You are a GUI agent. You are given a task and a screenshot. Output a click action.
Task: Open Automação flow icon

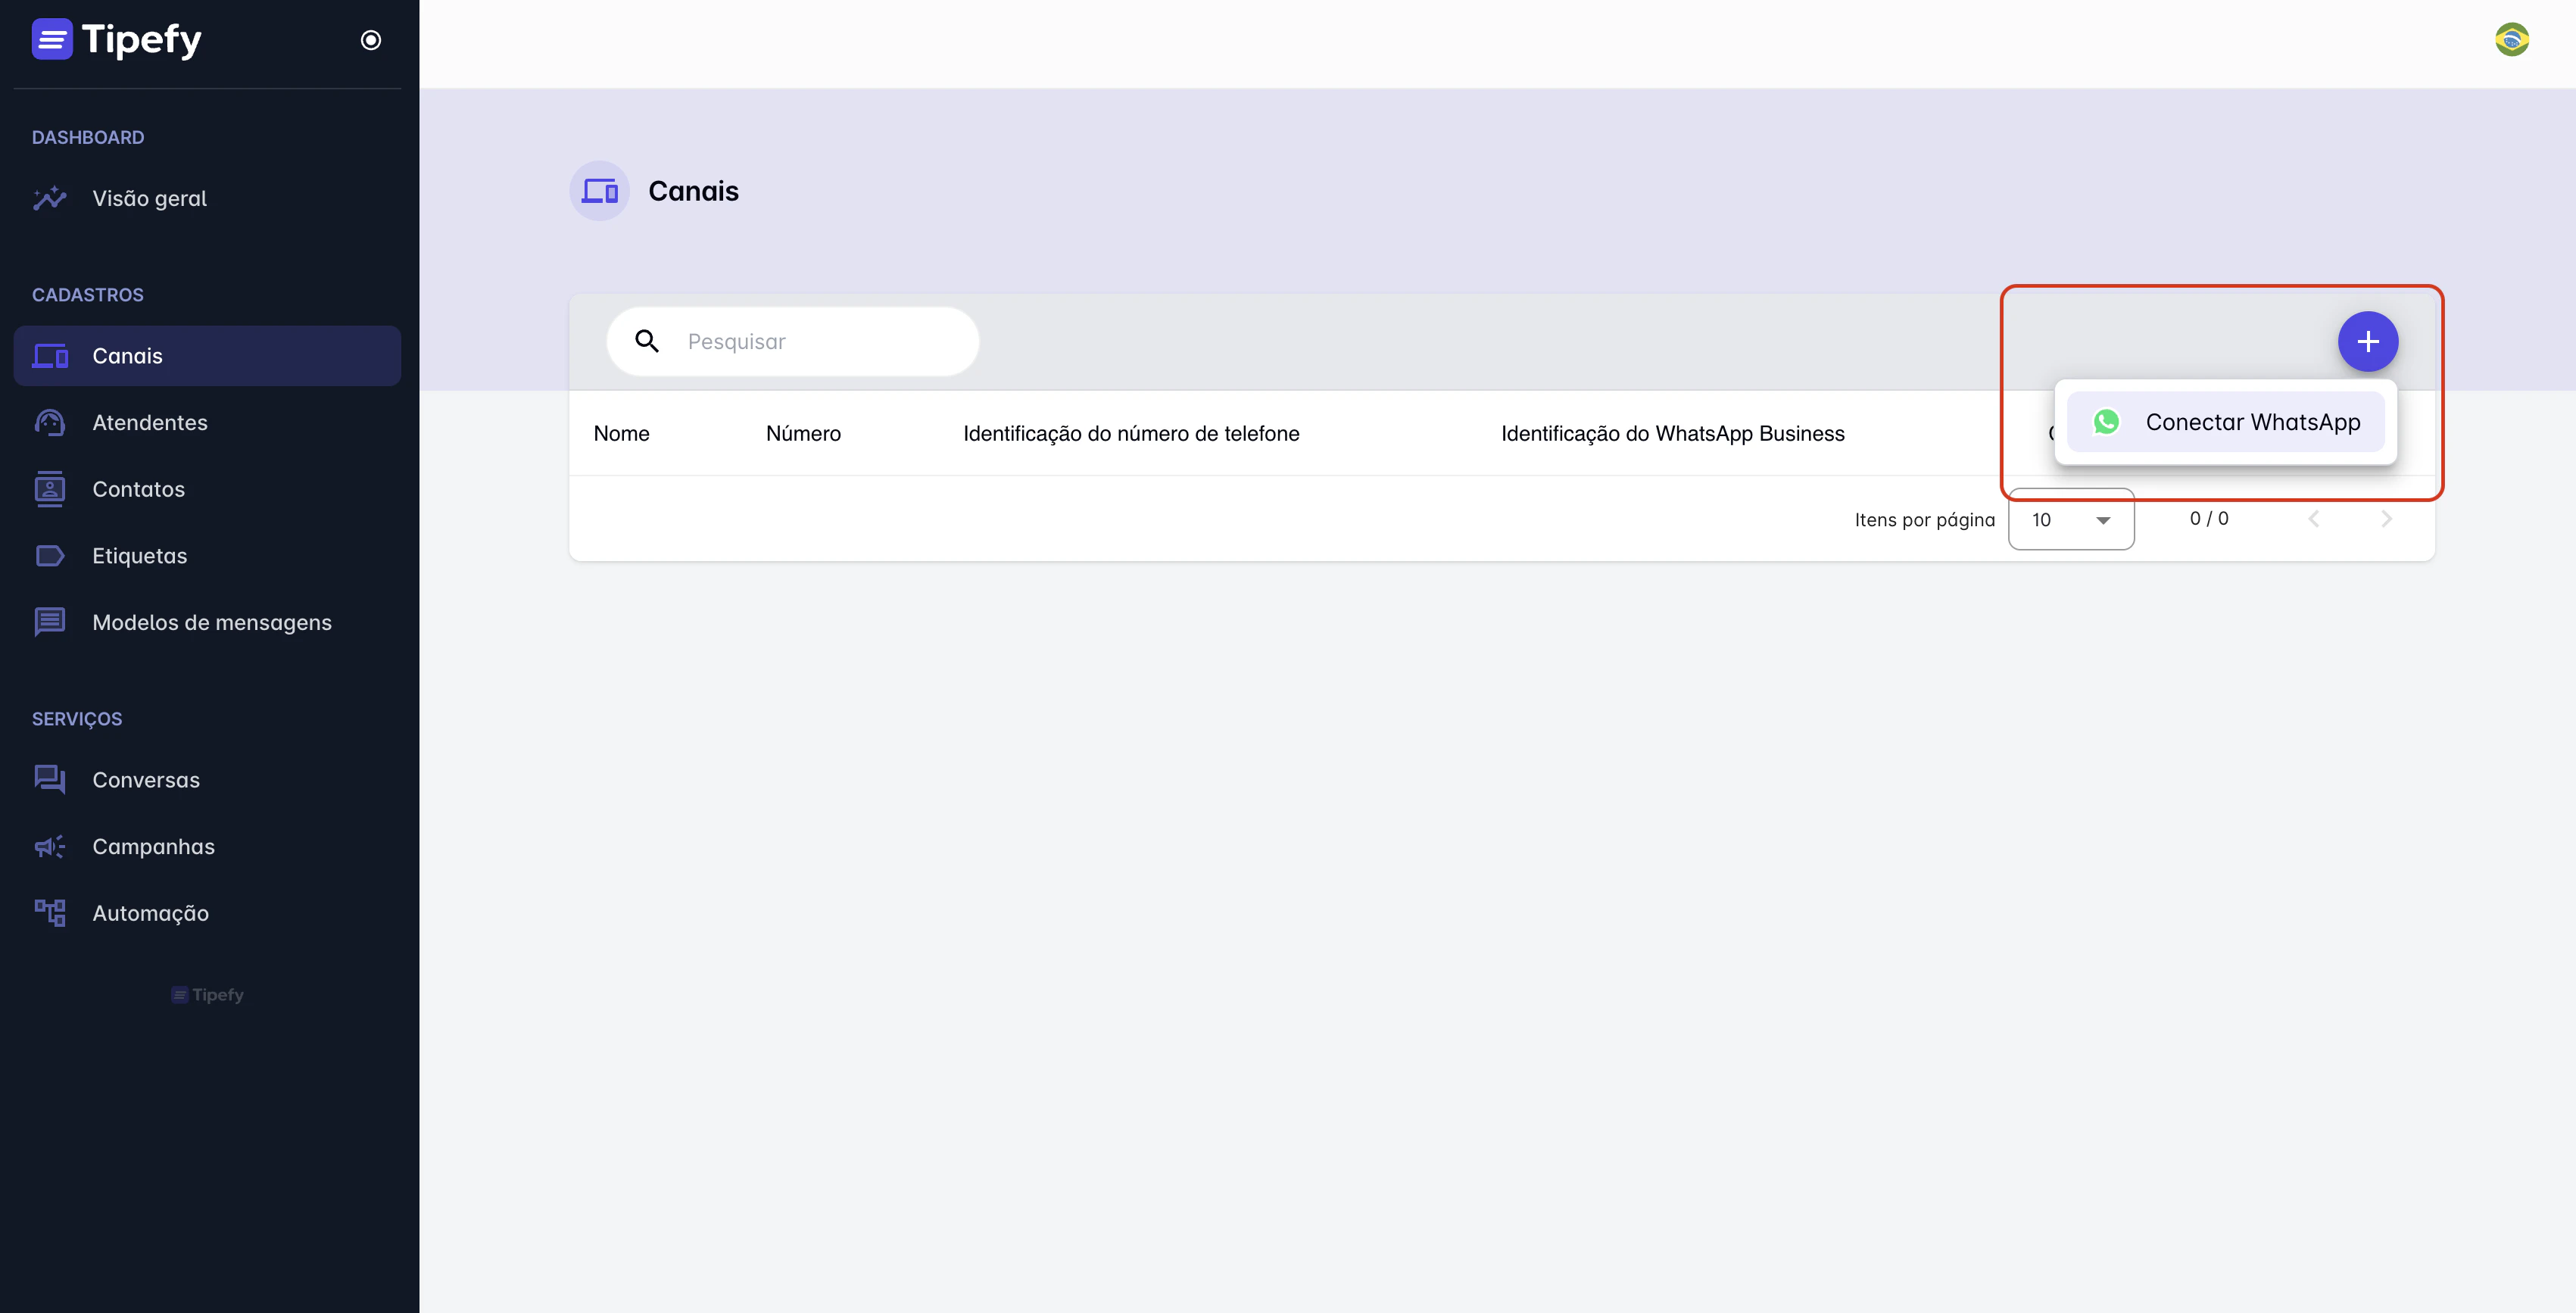(x=50, y=913)
